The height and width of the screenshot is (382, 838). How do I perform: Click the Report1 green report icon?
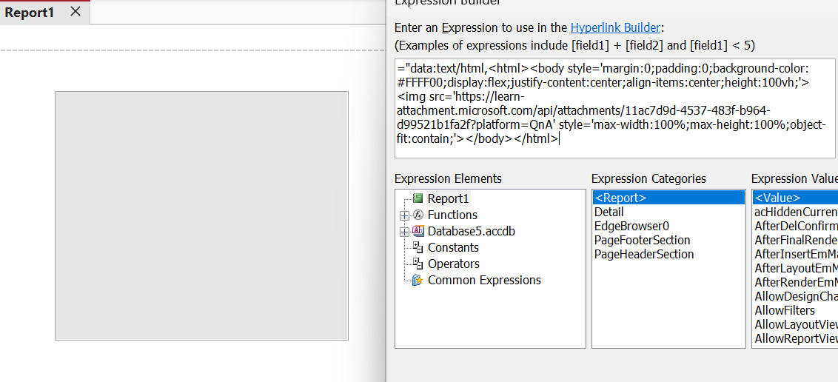click(418, 198)
